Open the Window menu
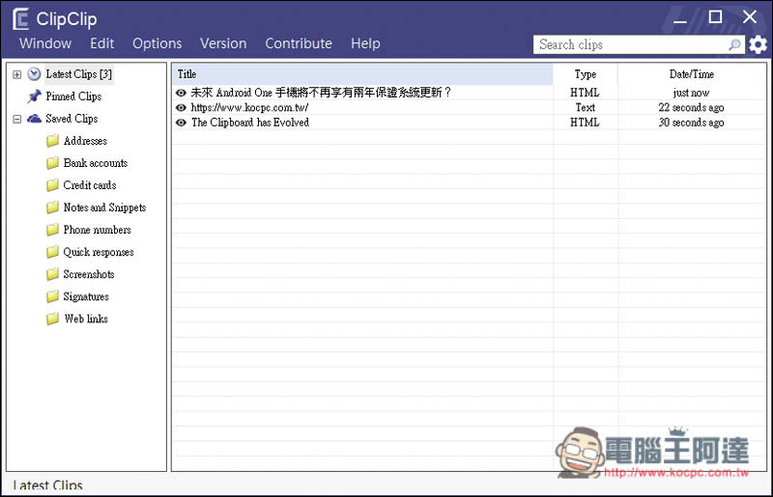The width and height of the screenshot is (773, 497). point(45,43)
